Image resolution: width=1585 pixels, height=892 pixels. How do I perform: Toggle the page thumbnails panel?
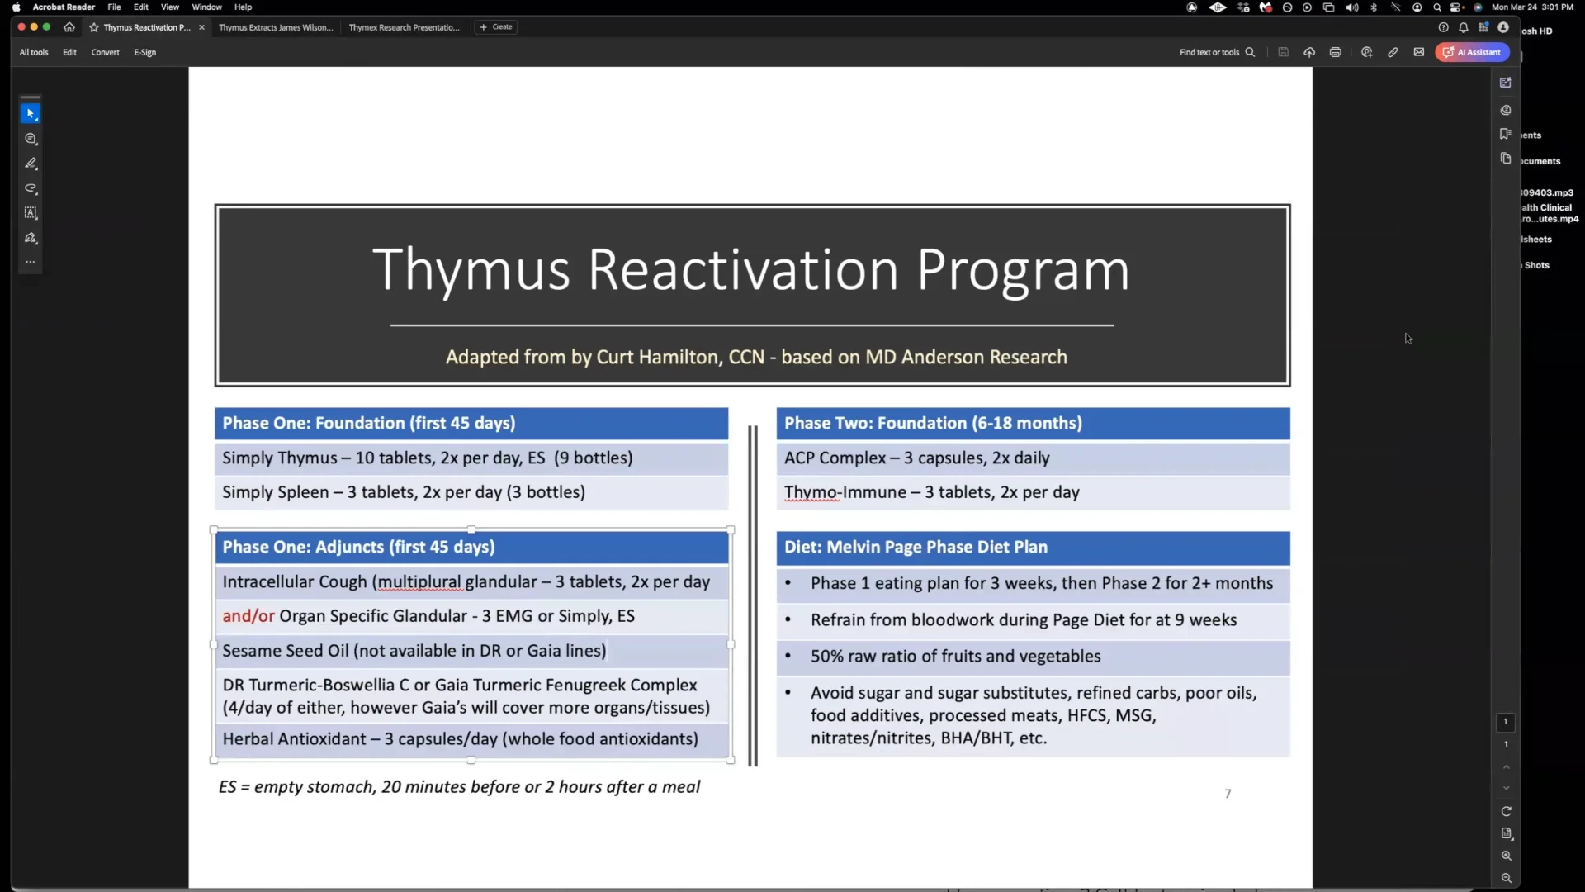click(1506, 159)
